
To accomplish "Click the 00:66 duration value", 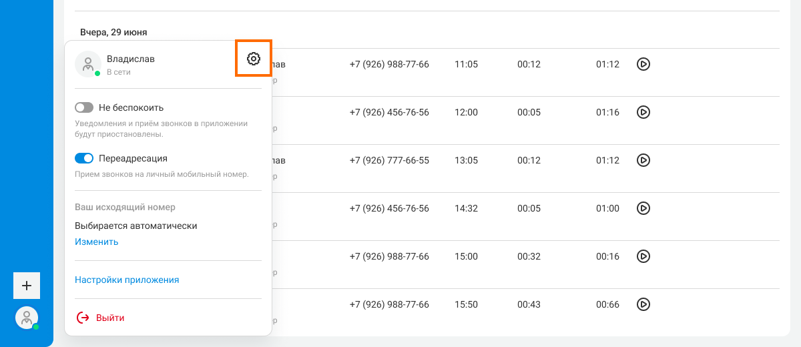I will (607, 304).
